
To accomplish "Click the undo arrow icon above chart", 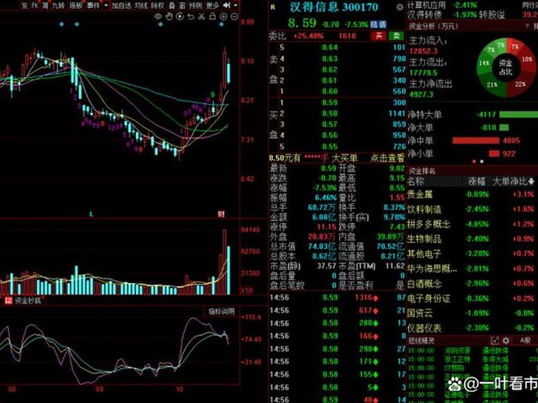I will [191, 16].
